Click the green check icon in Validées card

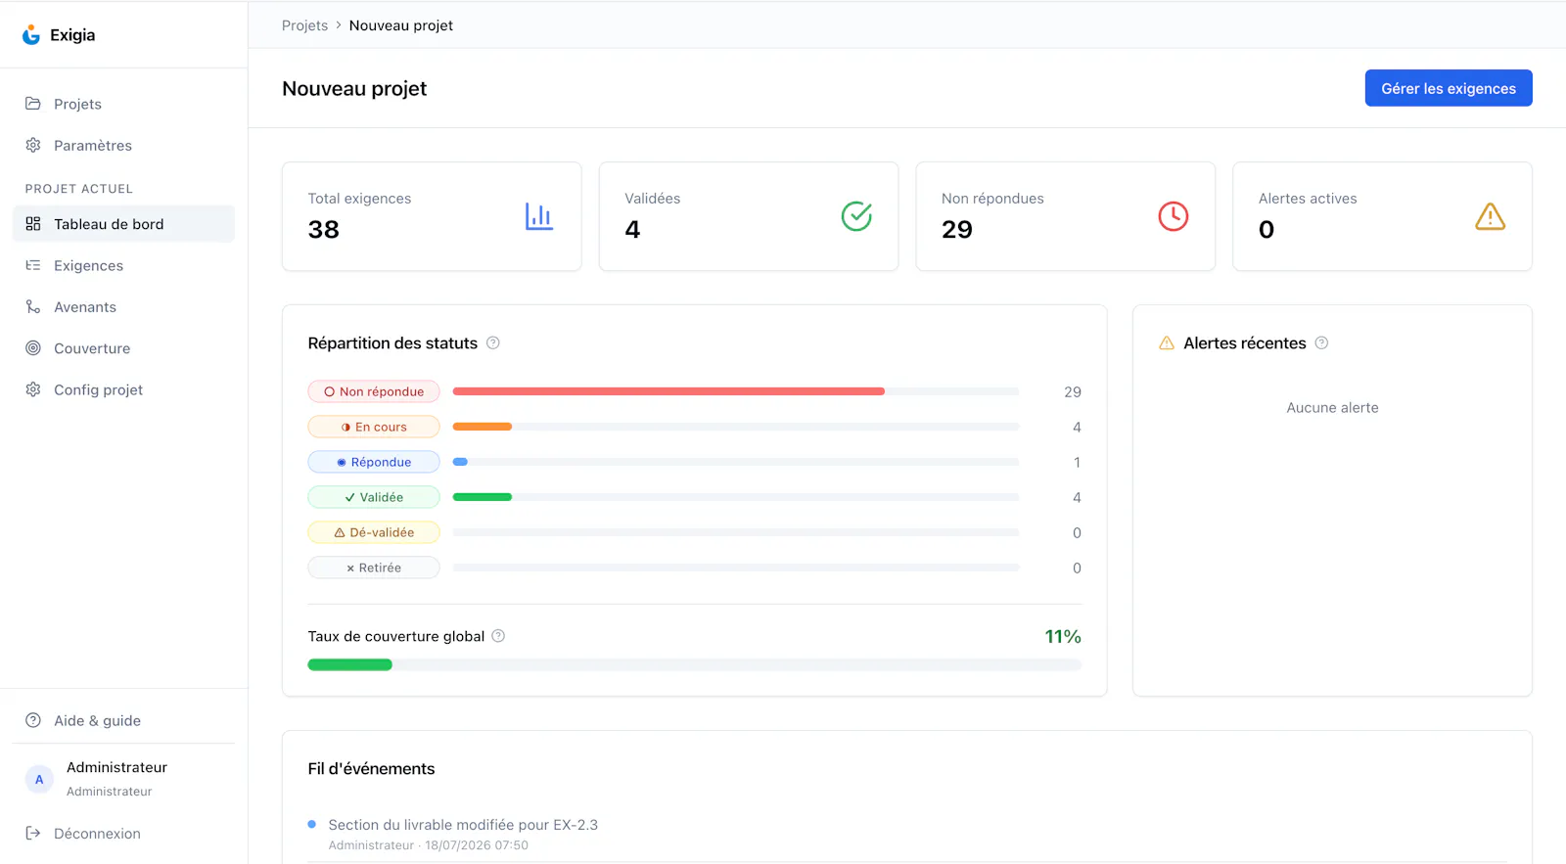coord(856,216)
